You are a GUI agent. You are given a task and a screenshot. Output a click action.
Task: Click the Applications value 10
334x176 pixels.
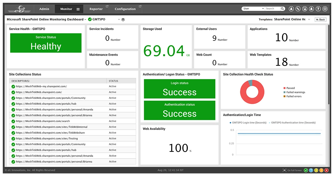(x=281, y=37)
